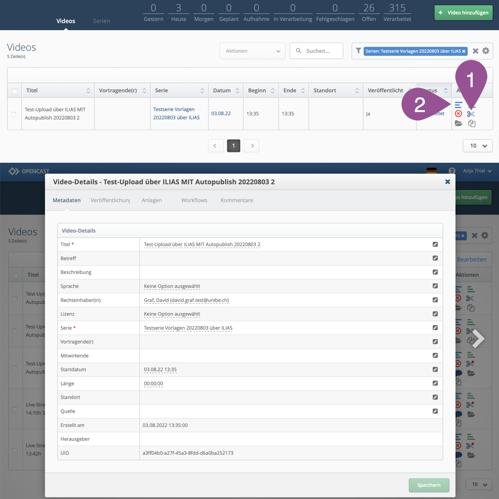Click the edit icon for the Beschreibung field
This screenshot has width=499, height=499.
pos(435,272)
